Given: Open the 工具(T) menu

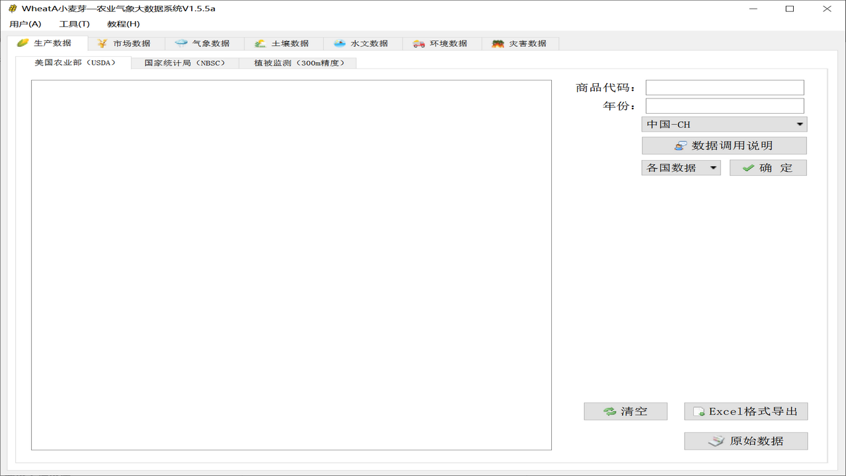Looking at the screenshot, I should click(74, 24).
